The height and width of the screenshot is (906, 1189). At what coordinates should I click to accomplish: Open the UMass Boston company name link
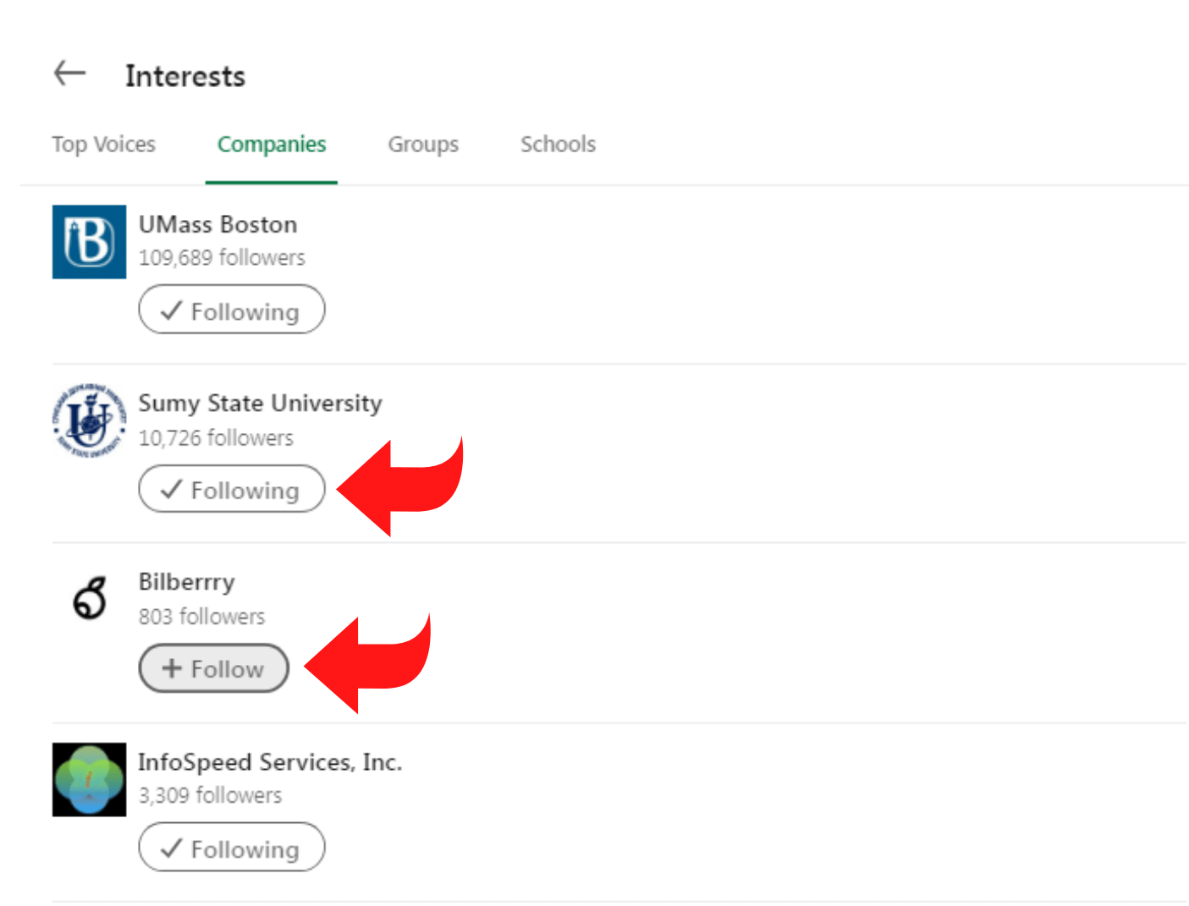(218, 225)
